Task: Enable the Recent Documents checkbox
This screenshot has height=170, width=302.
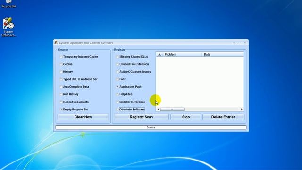Action: point(61,102)
